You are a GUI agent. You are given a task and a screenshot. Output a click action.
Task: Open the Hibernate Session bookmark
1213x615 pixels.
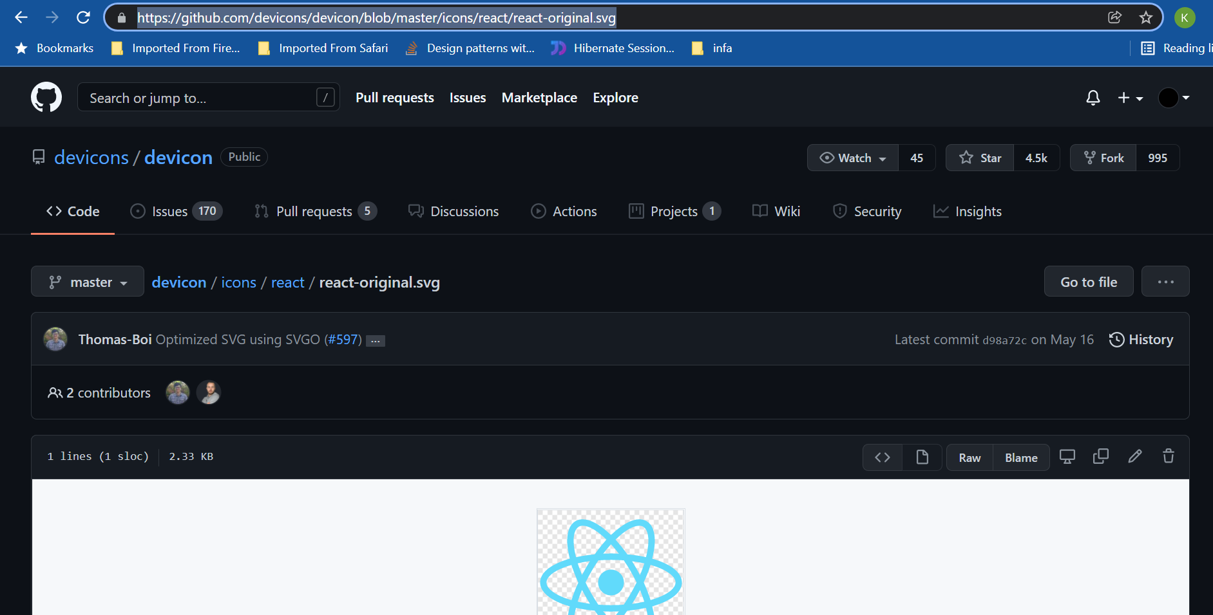point(613,48)
